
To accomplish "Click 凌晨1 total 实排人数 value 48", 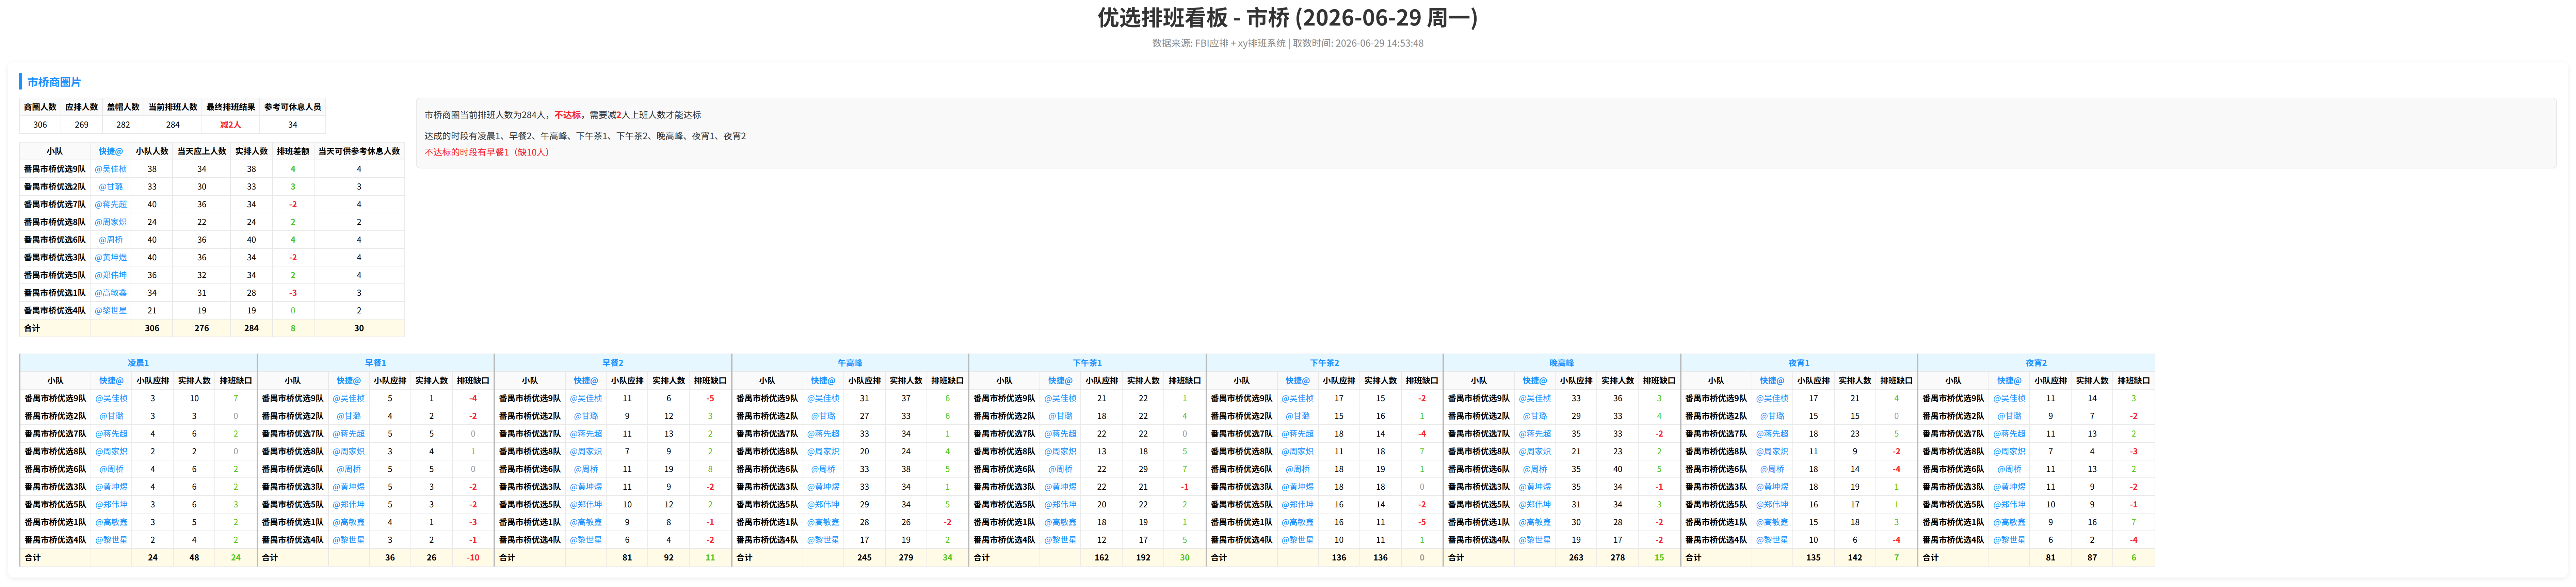I will coord(194,558).
